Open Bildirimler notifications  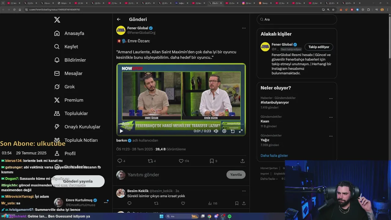70,60
